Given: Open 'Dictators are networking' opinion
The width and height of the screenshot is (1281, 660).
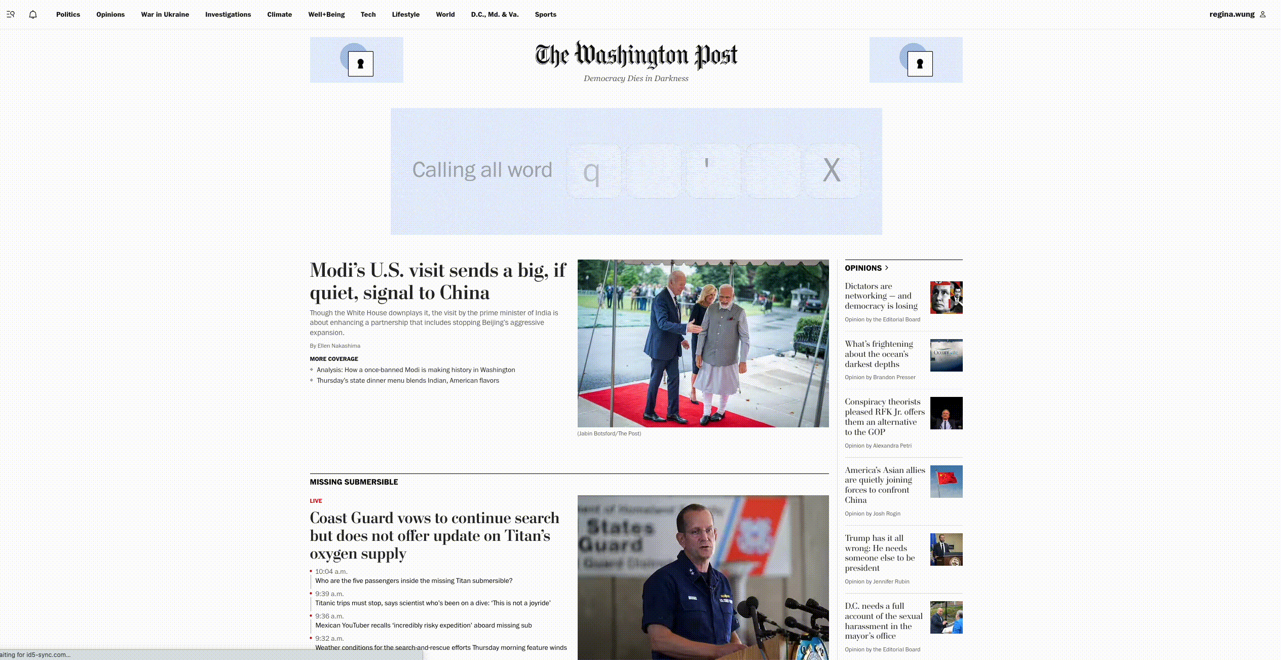Looking at the screenshot, I should [x=881, y=296].
